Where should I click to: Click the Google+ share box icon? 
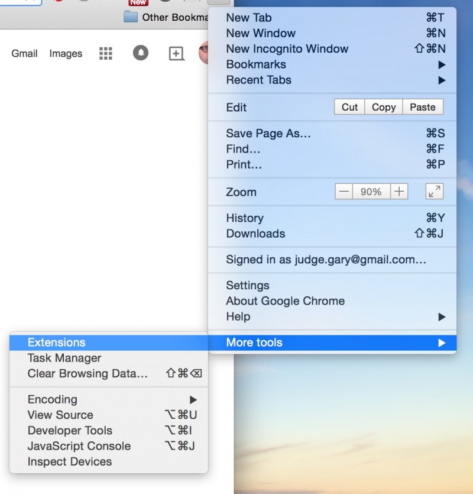tap(176, 54)
